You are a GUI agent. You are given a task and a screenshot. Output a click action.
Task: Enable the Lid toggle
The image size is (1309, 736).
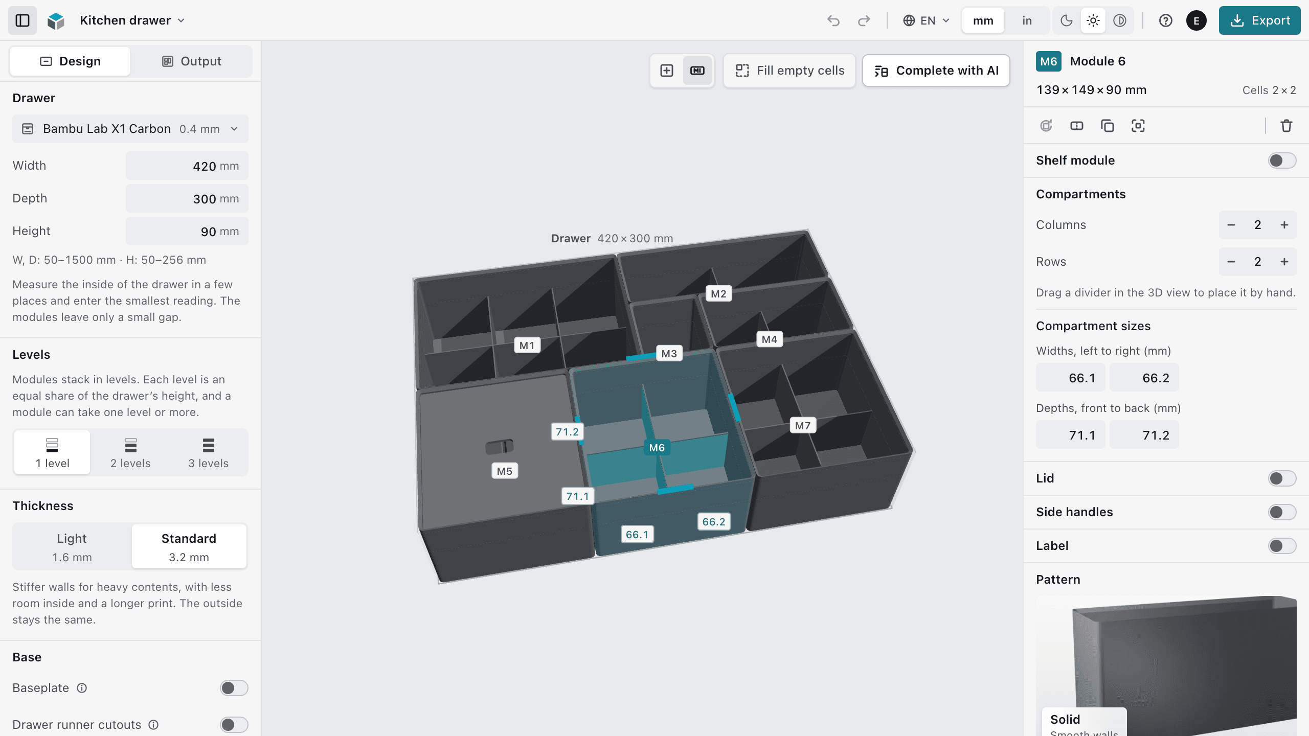pos(1282,478)
